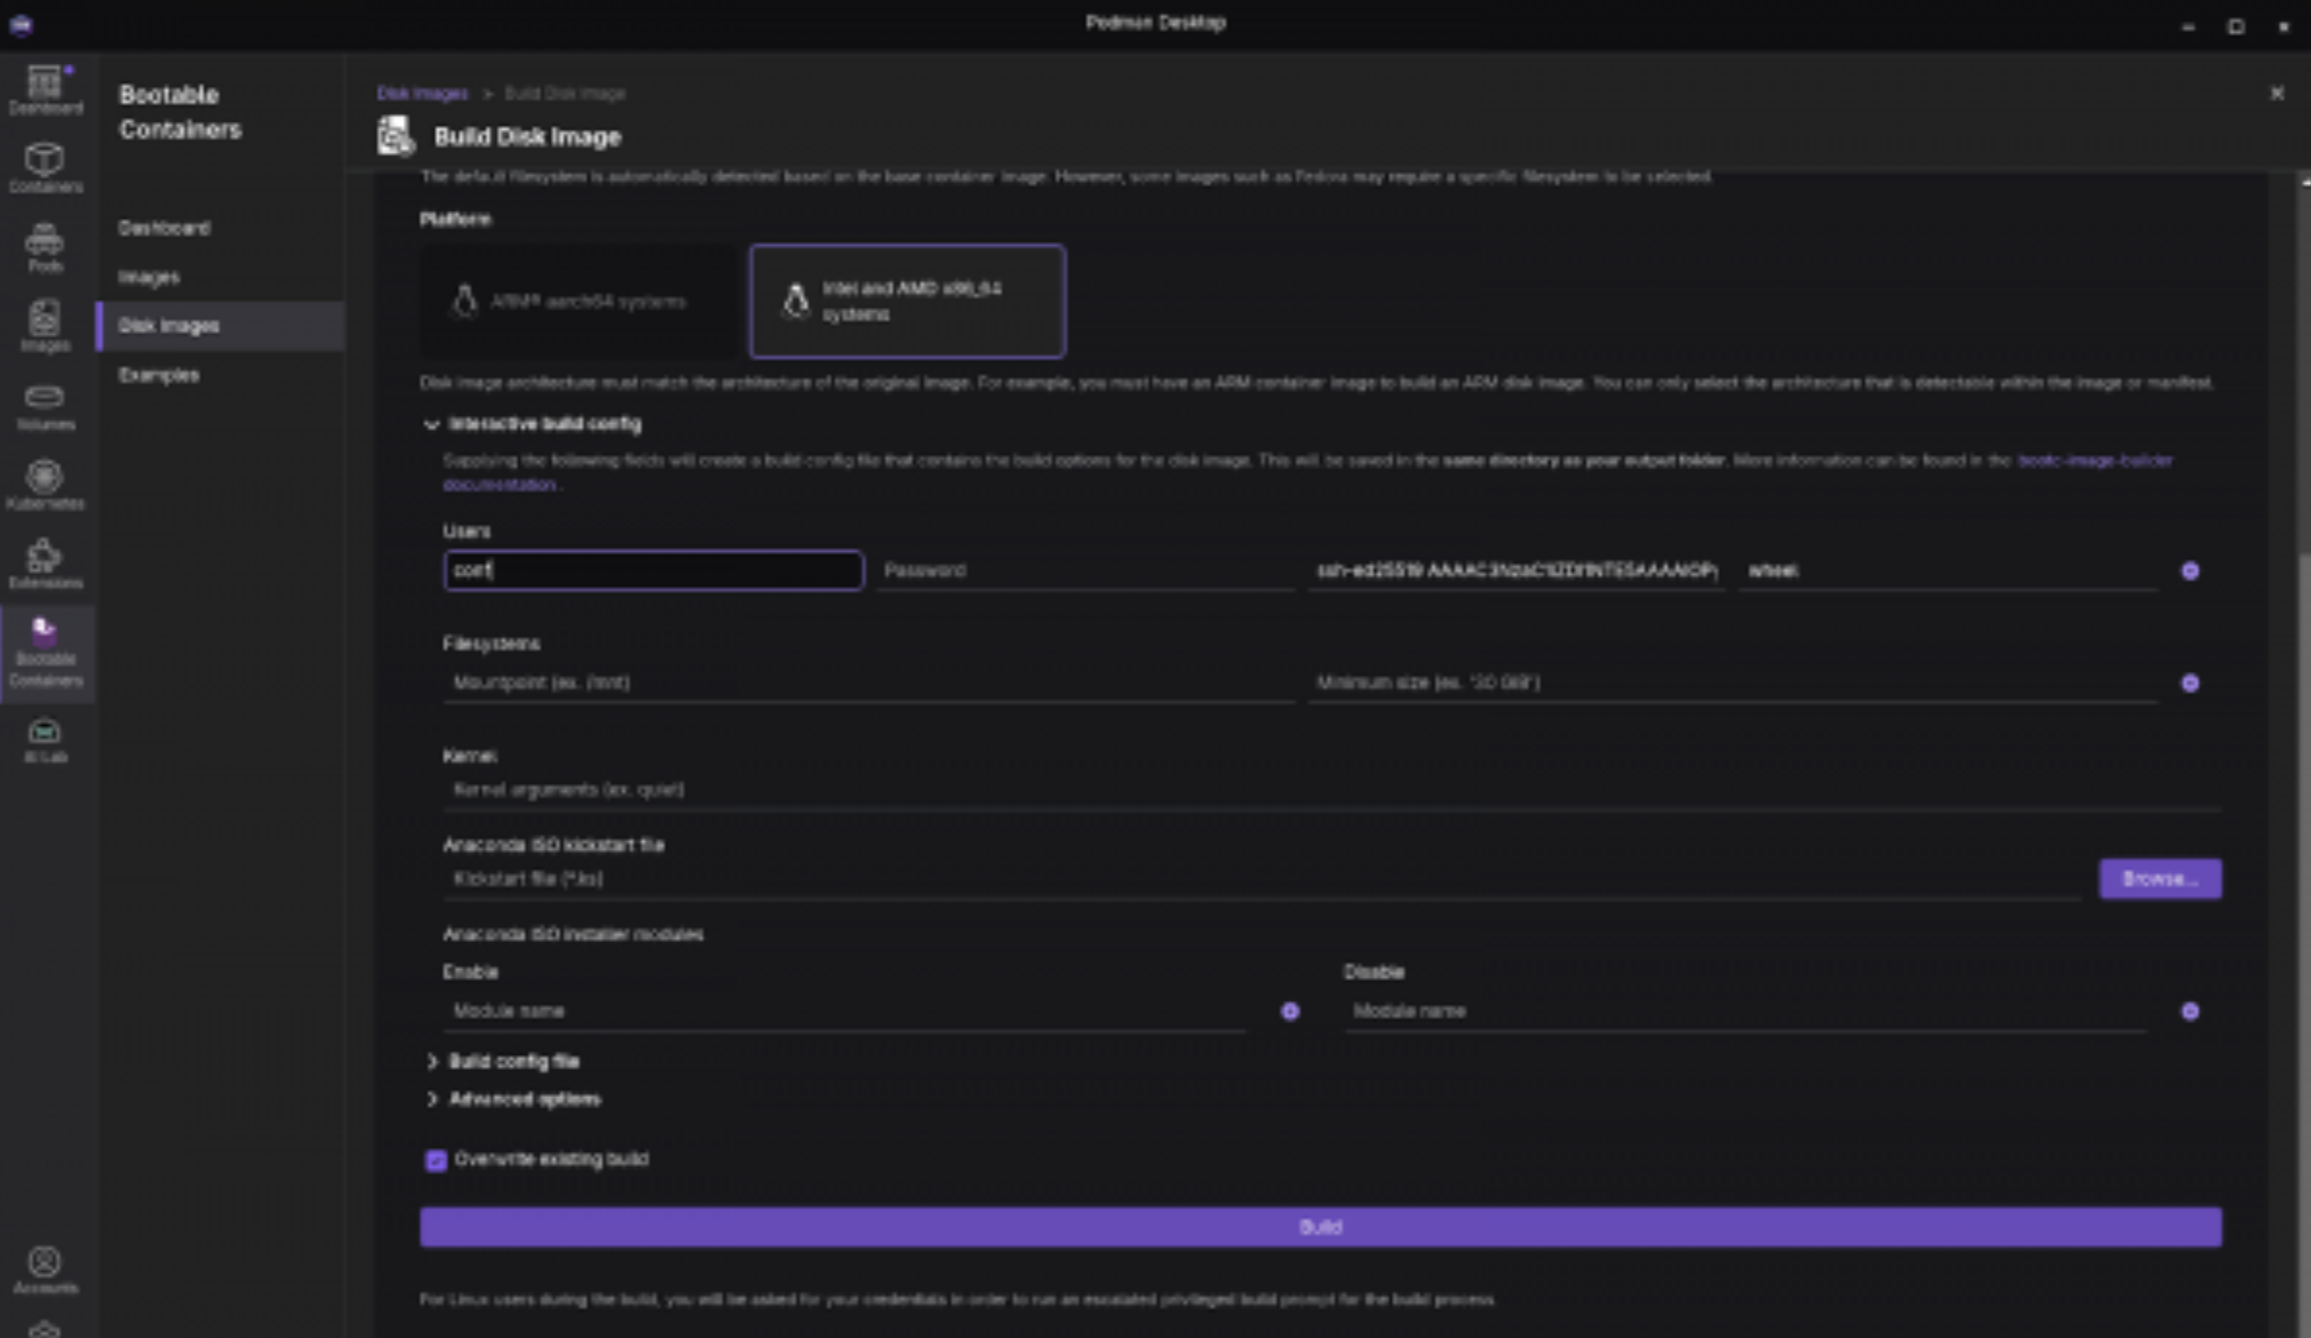Image resolution: width=2311 pixels, height=1338 pixels.
Task: Switch to Images in the Bootable Containers menu
Action: [x=149, y=277]
